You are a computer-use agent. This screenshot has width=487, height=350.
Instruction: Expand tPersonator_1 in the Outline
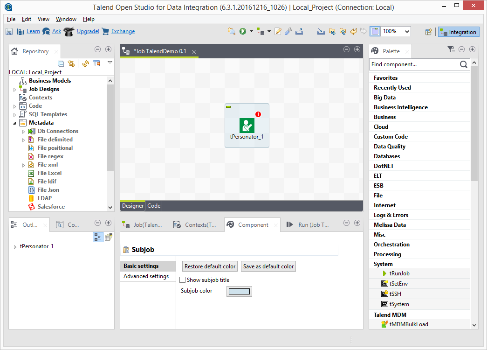(x=15, y=246)
